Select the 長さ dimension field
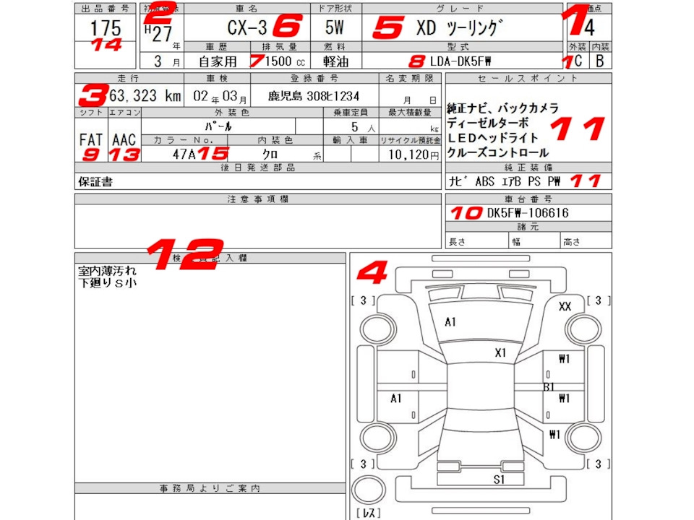This screenshot has width=694, height=520. click(477, 241)
